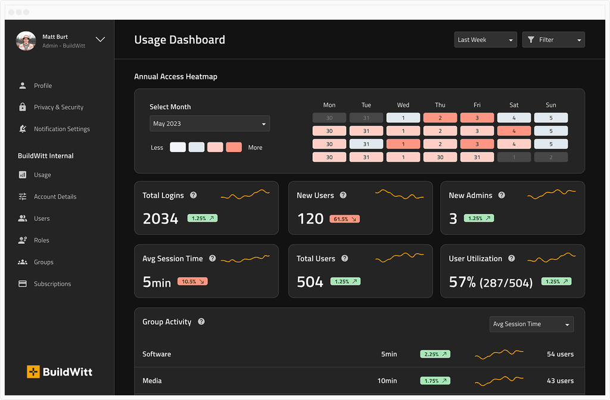The image size is (610, 400).
Task: Open the May 2023 month selector
Action: click(x=210, y=123)
